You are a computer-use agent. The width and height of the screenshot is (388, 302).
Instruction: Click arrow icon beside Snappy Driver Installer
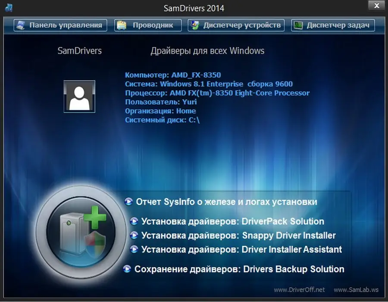point(134,235)
